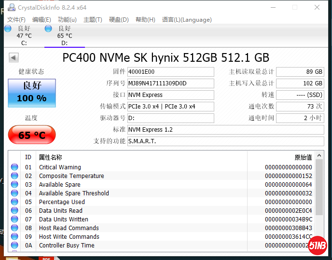Click the serial number field

[x=170, y=83]
